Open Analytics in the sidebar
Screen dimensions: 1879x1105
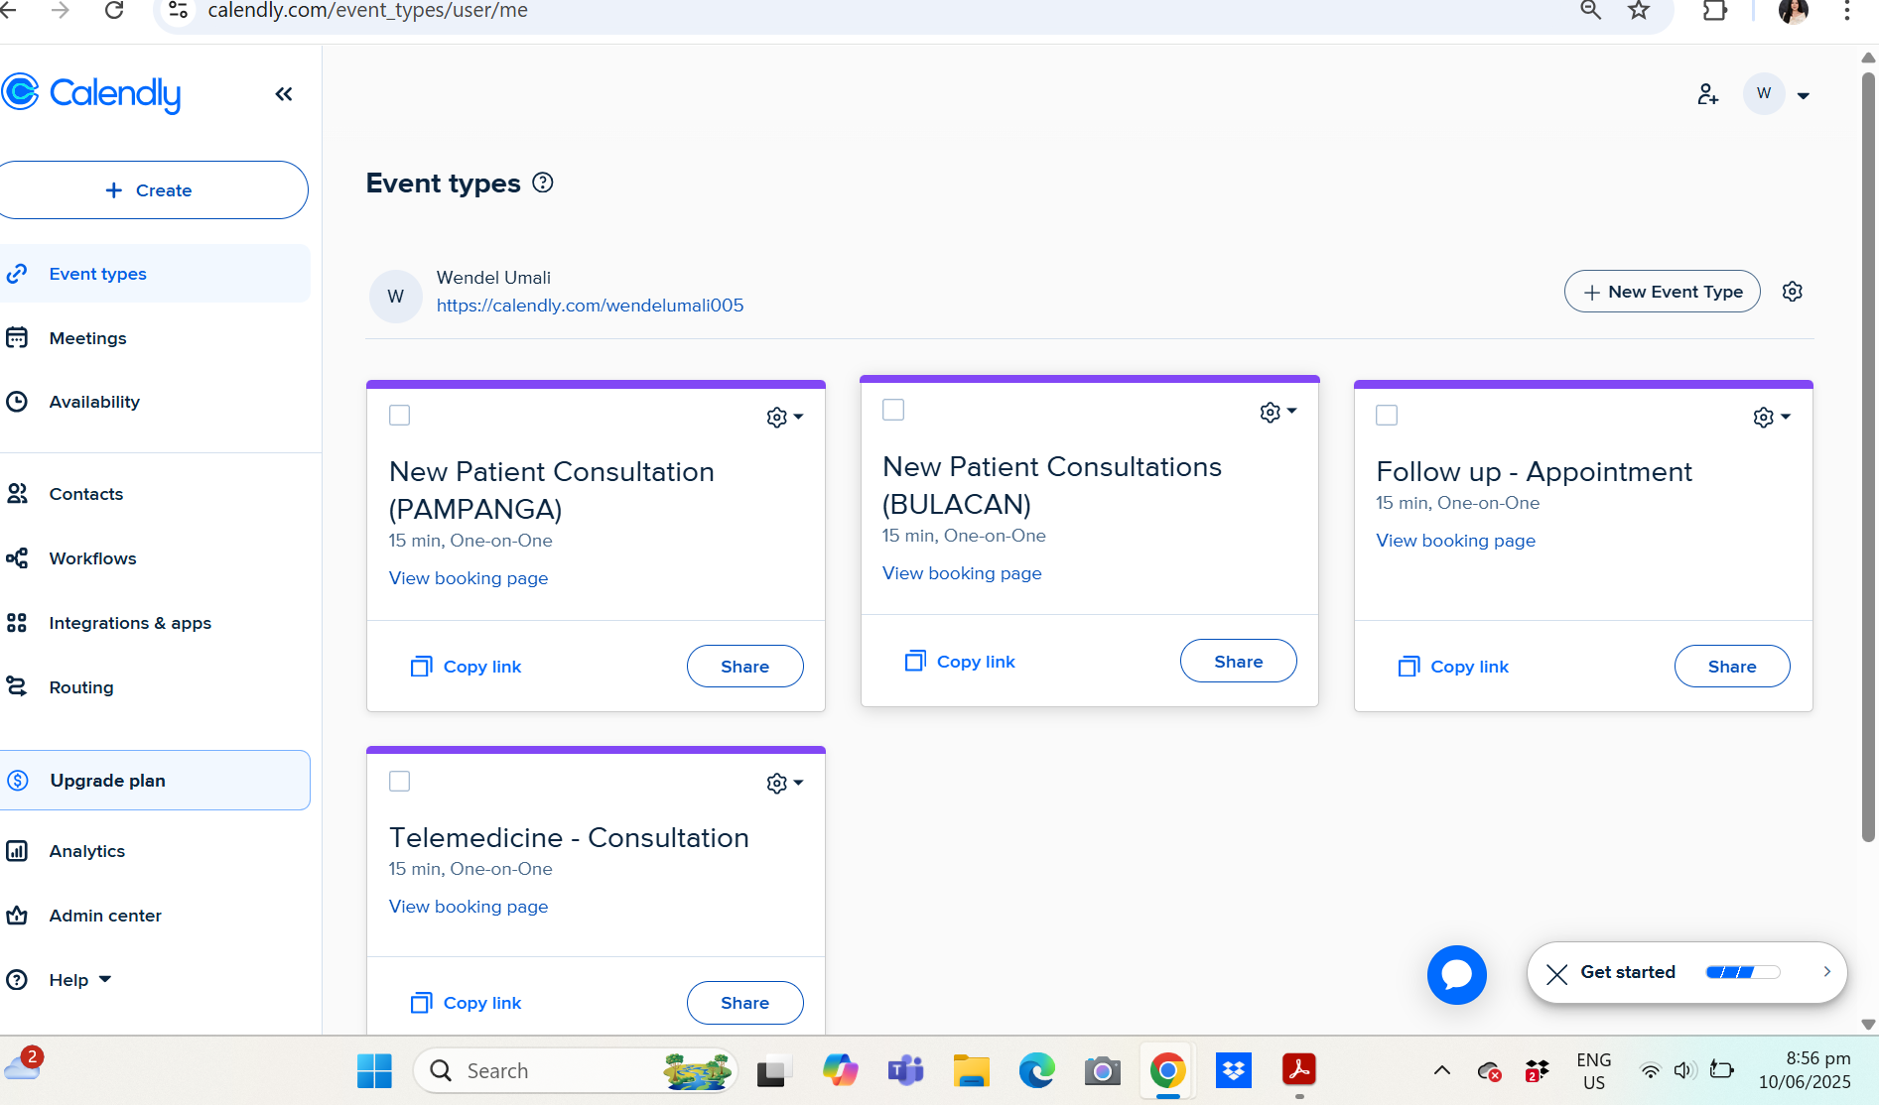coord(155,851)
